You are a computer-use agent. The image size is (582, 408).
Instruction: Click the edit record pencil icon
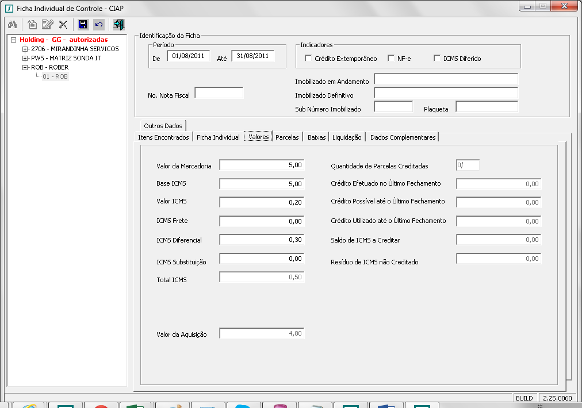click(48, 25)
